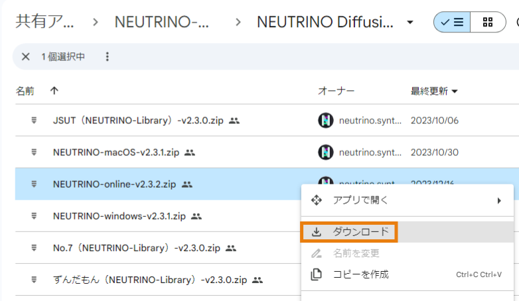Go to the NEUTRINO-... breadcrumb folder
The width and height of the screenshot is (519, 301).
coord(161,22)
